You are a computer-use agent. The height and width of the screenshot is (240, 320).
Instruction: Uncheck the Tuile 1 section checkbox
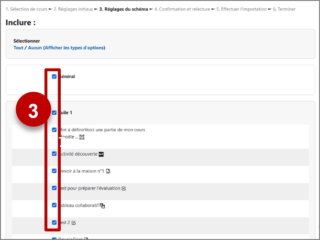[x=54, y=112]
